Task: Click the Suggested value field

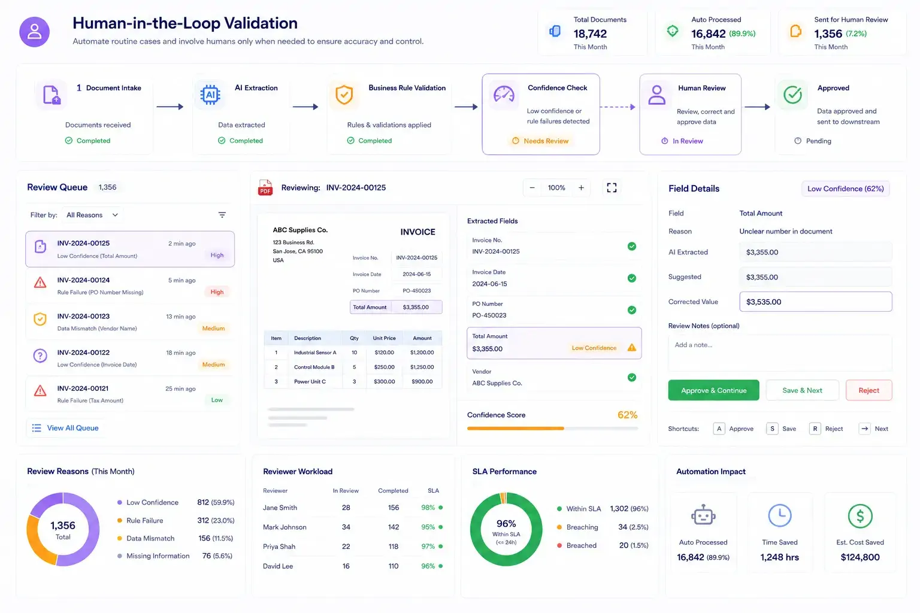Action: (816, 277)
